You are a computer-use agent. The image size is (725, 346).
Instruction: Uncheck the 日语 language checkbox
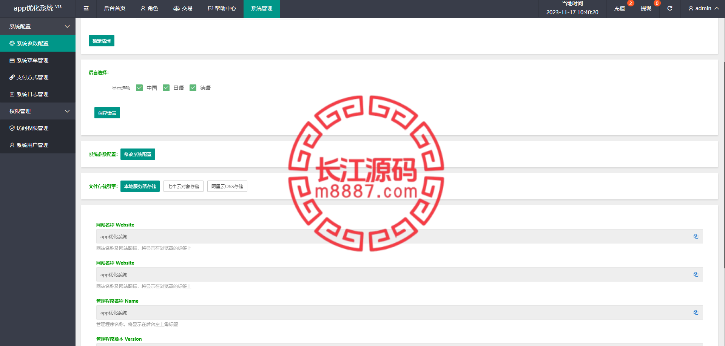pyautogui.click(x=166, y=88)
